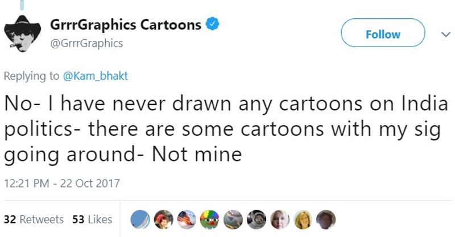Follow the GrrrGraphics Cartoons account
This screenshot has width=455, height=237.
pos(383,34)
